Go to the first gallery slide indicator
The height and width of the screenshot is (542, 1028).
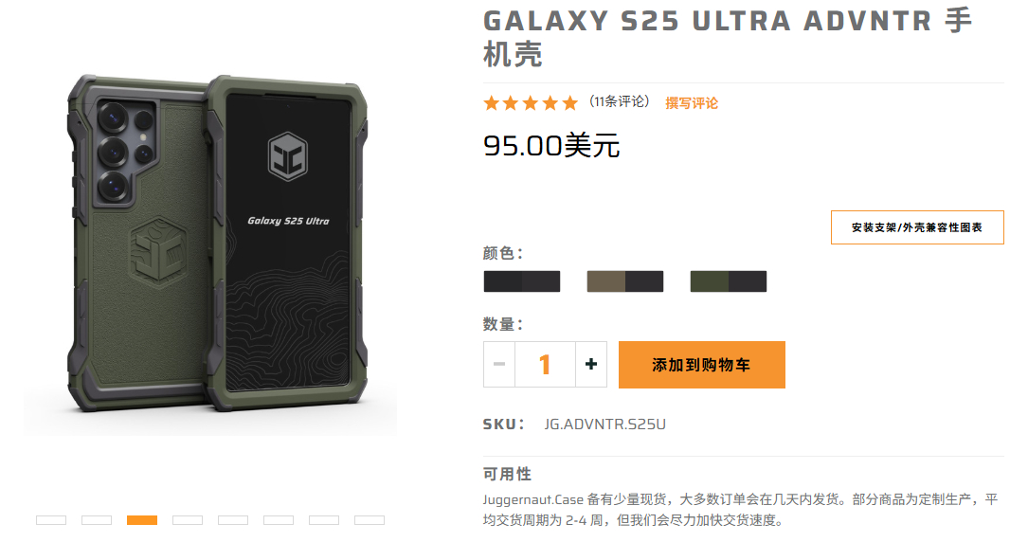click(x=51, y=520)
